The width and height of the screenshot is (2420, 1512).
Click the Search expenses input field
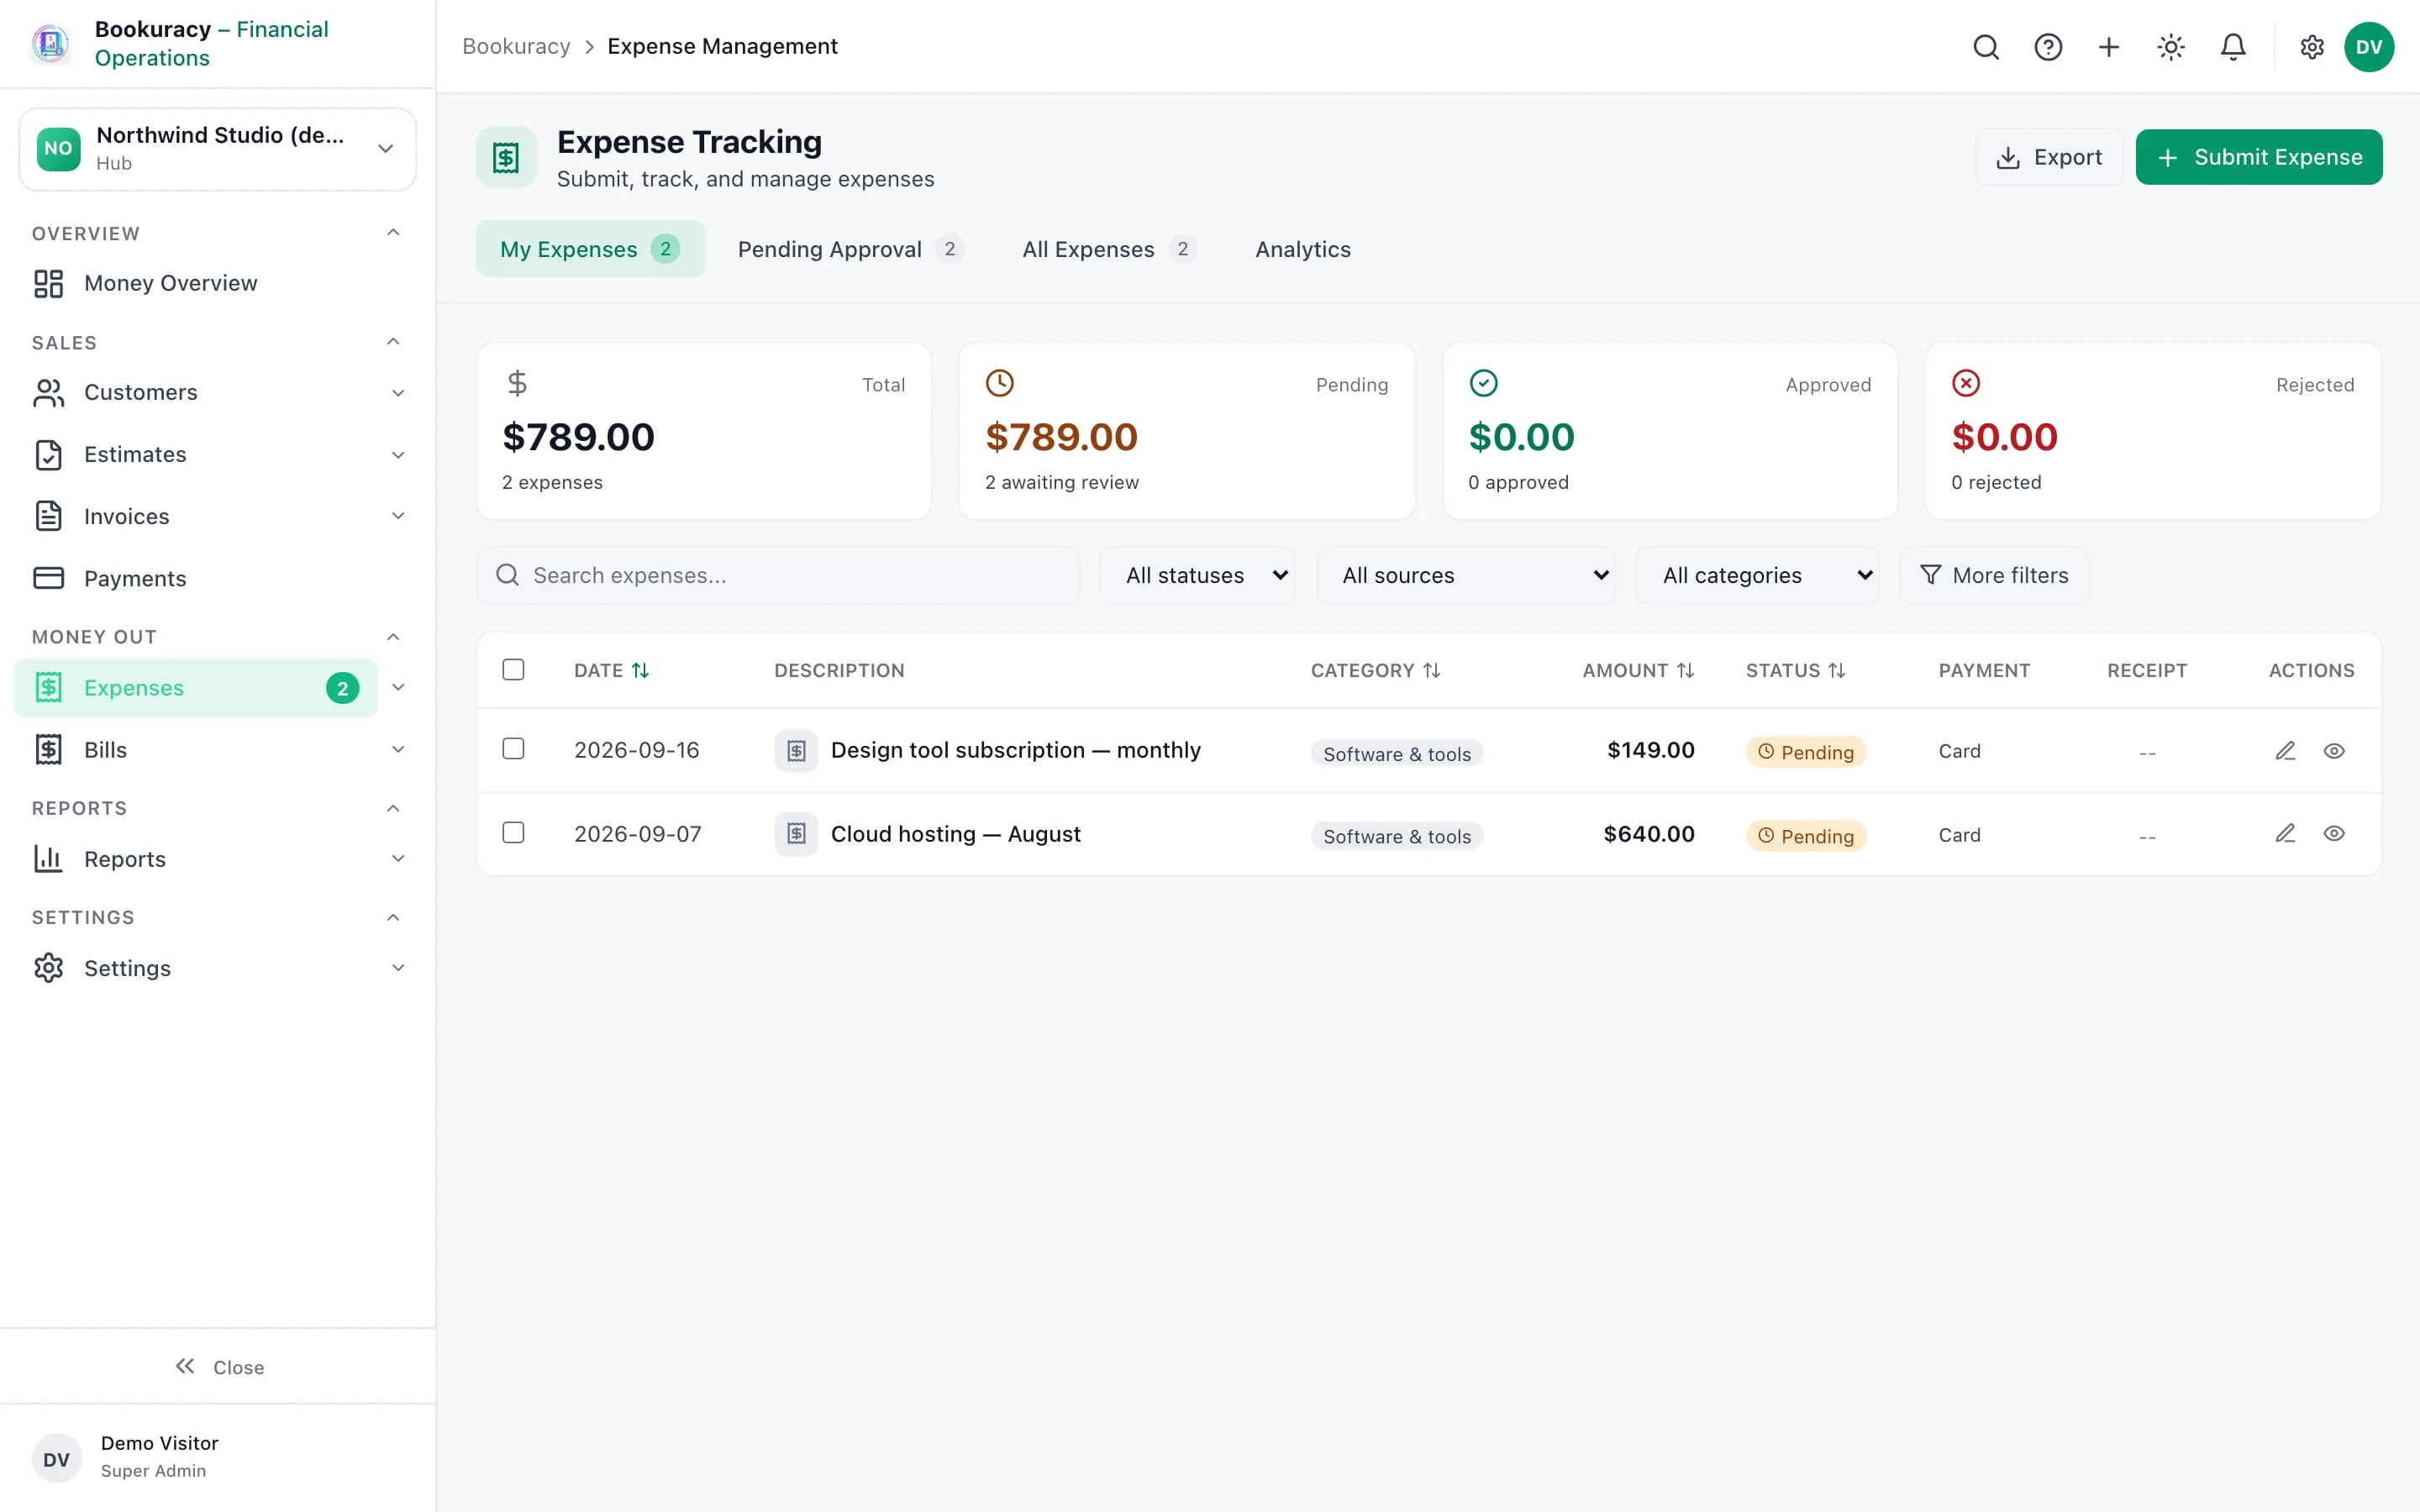(x=778, y=576)
